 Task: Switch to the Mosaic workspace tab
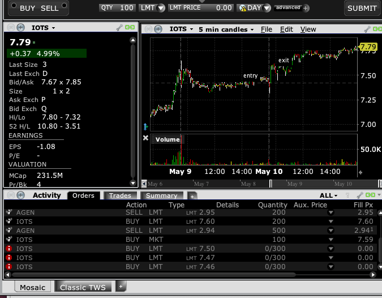coord(33,287)
